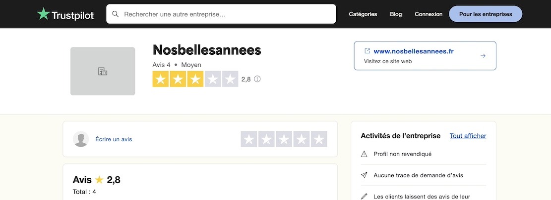Click the company placeholder logo image
Screen dimensions: 551x200
point(103,71)
